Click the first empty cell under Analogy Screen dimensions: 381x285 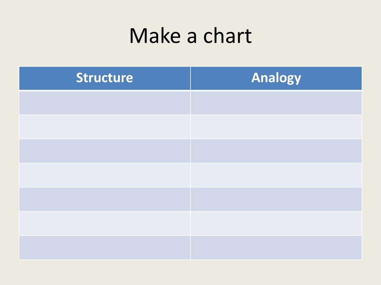(276, 102)
